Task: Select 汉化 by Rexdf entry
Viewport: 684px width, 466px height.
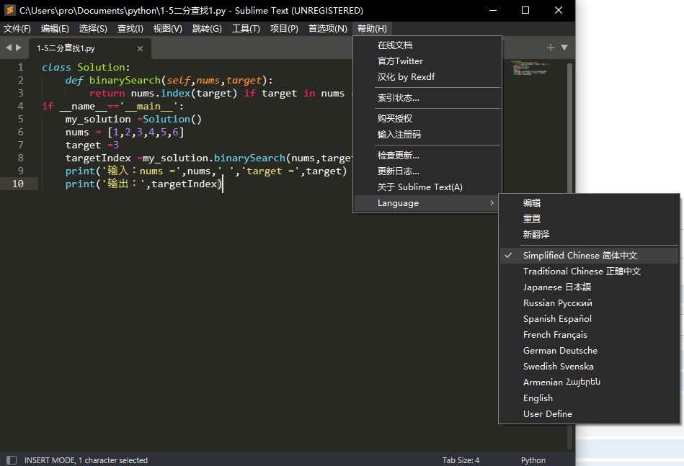Action: point(427,77)
